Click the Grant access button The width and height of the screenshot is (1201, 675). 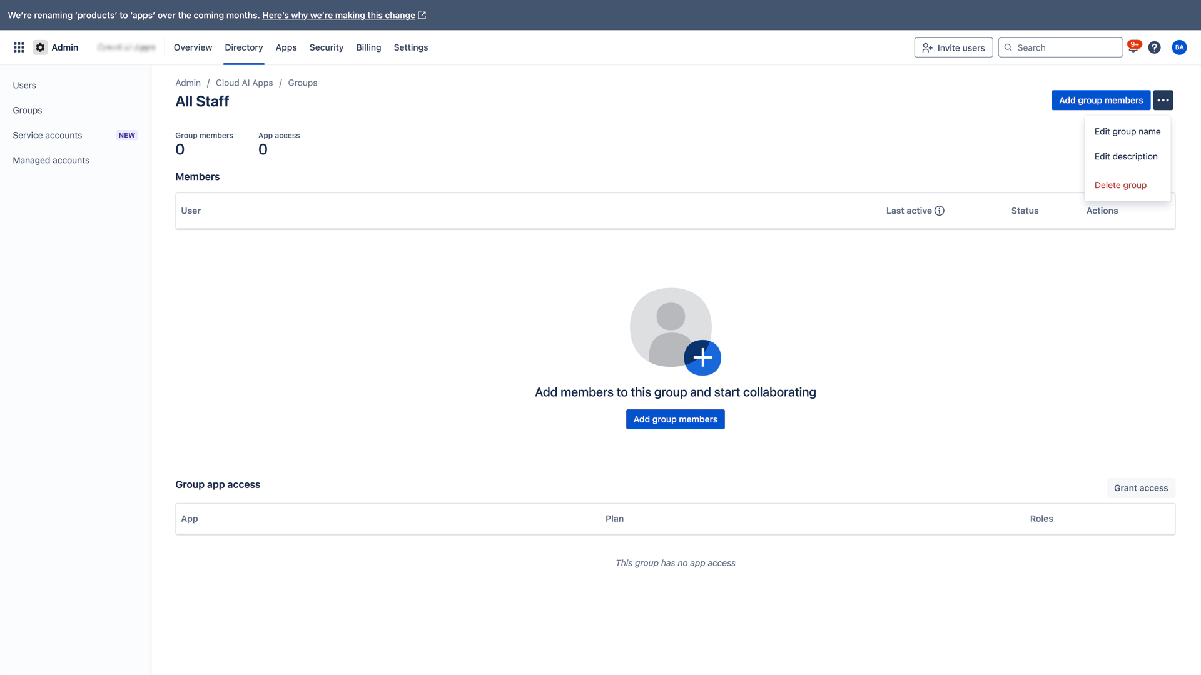click(1140, 488)
